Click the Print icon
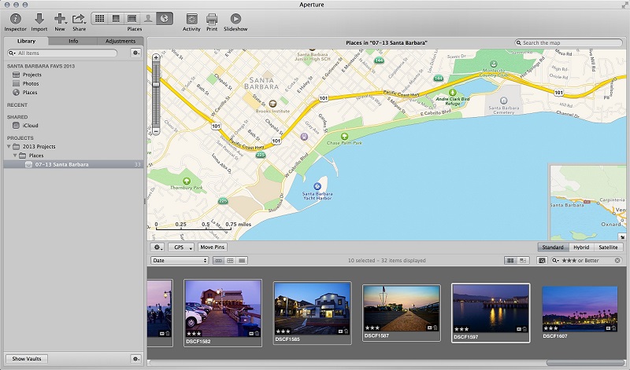 click(x=212, y=19)
